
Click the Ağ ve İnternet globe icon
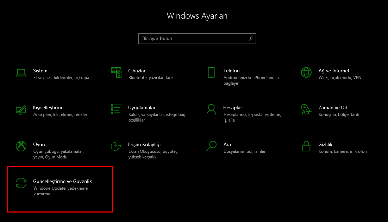(306, 72)
